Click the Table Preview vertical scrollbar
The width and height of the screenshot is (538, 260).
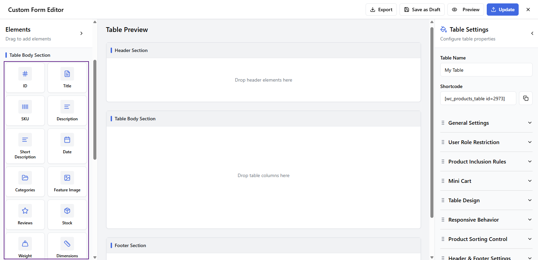432,122
